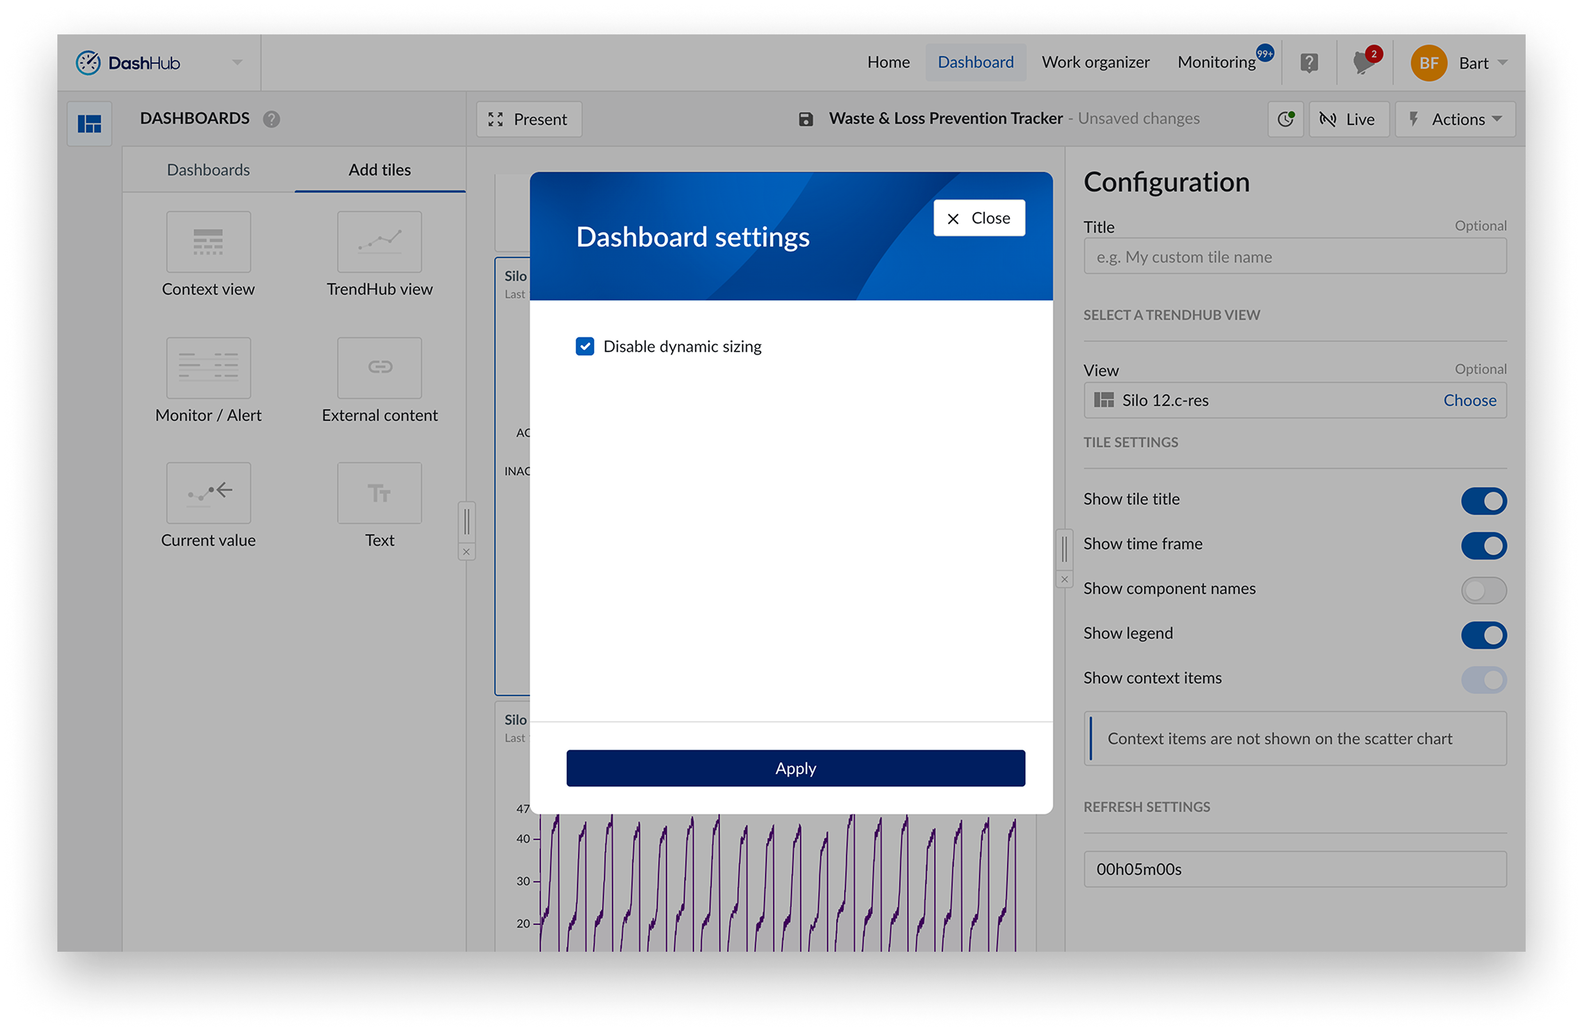The image size is (1583, 1032).
Task: Click the dashboards grid icon in left sidebar
Action: (x=89, y=124)
